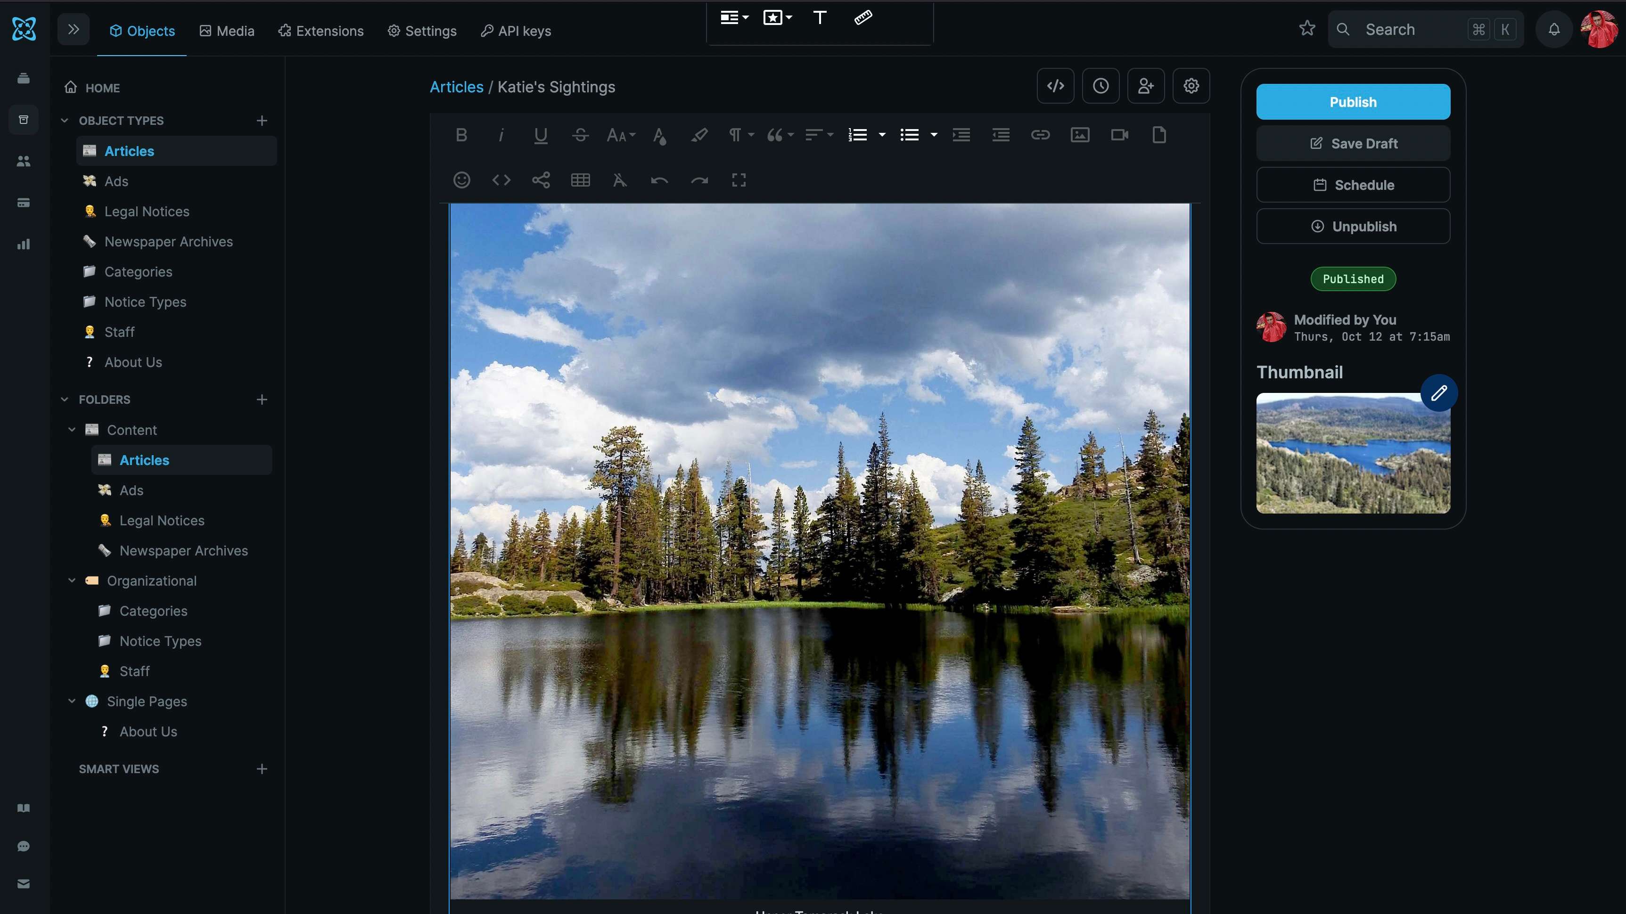Viewport: 1626px width, 914px height.
Task: Insert a table
Action: (581, 180)
